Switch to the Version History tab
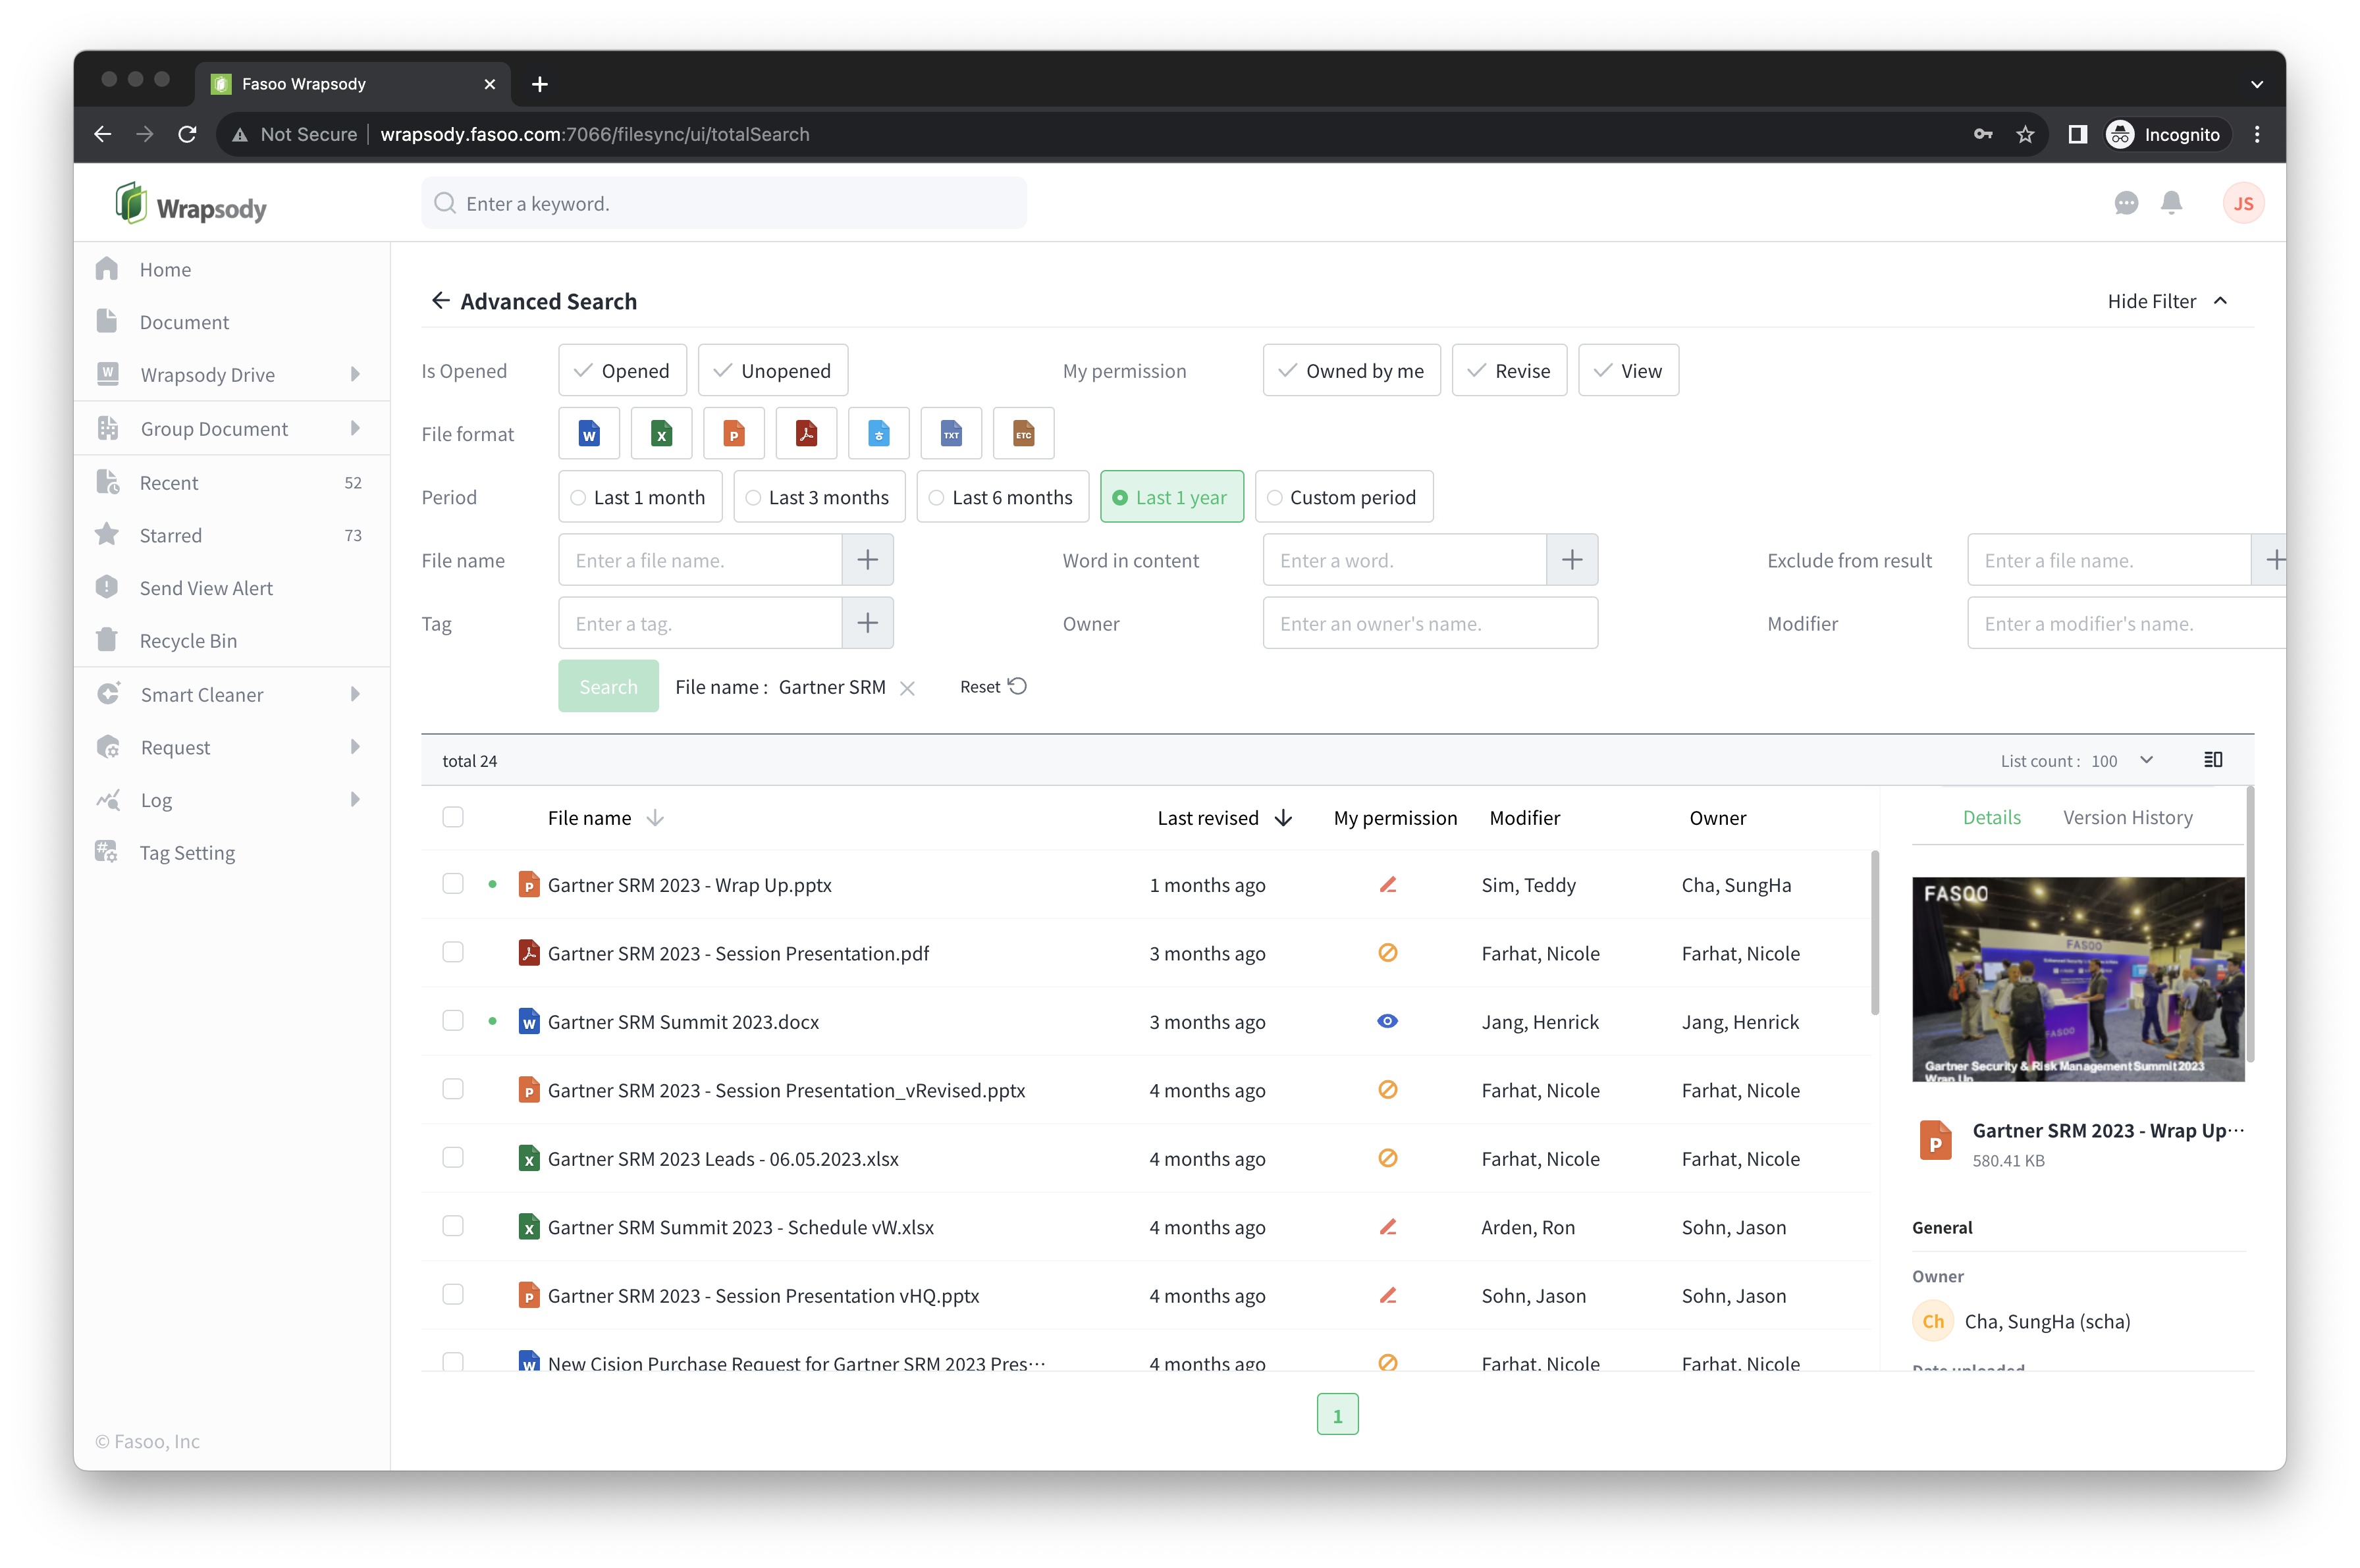 tap(2127, 817)
